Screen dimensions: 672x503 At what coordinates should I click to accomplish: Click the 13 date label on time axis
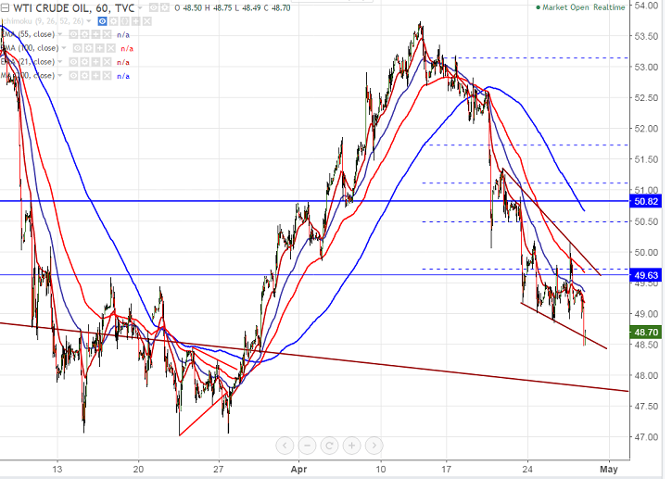(57, 469)
